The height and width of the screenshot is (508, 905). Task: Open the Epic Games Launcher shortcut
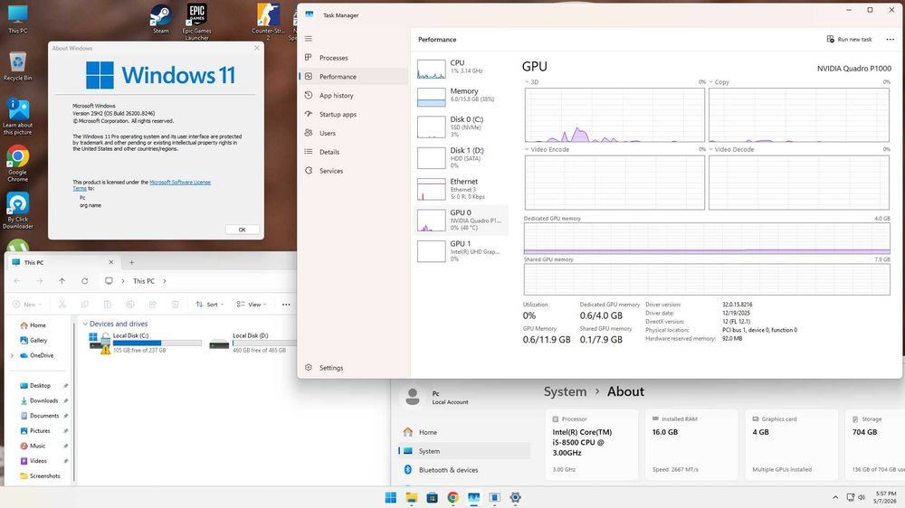196,22
